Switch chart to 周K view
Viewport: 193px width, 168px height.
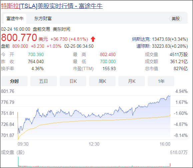click(102, 81)
